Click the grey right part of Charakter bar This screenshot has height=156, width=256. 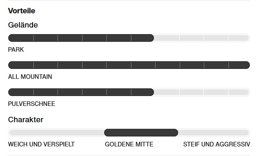214,133
